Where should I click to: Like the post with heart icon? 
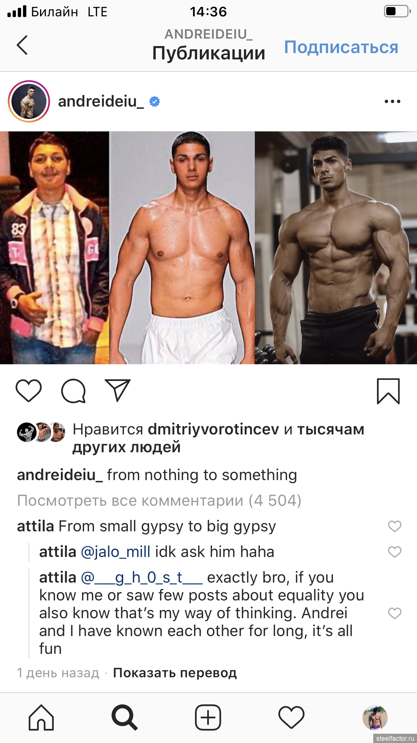29,391
